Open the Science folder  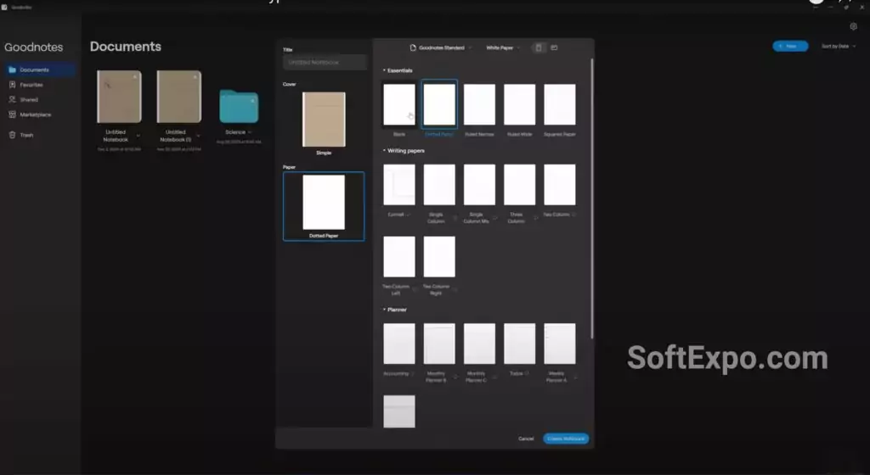click(239, 106)
